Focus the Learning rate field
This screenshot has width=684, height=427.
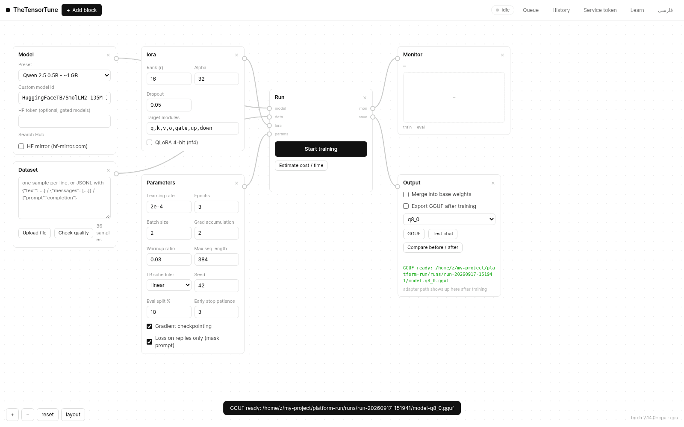pyautogui.click(x=169, y=207)
